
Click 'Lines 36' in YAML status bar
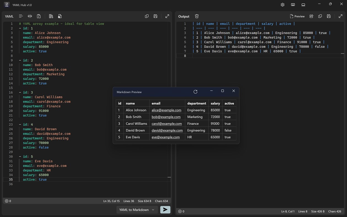(129, 201)
